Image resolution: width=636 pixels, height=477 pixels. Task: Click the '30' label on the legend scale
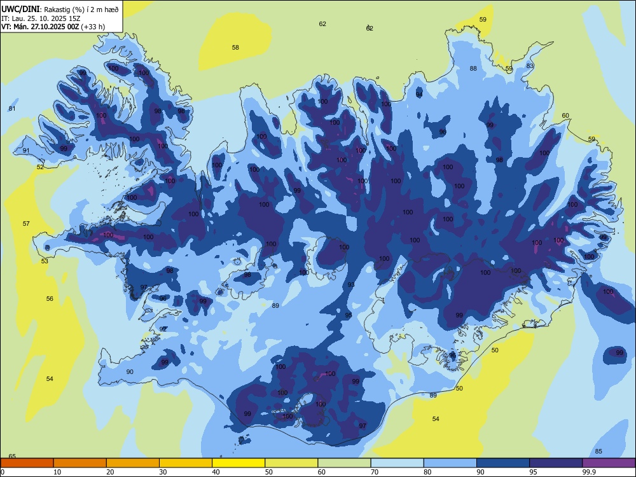[163, 472]
